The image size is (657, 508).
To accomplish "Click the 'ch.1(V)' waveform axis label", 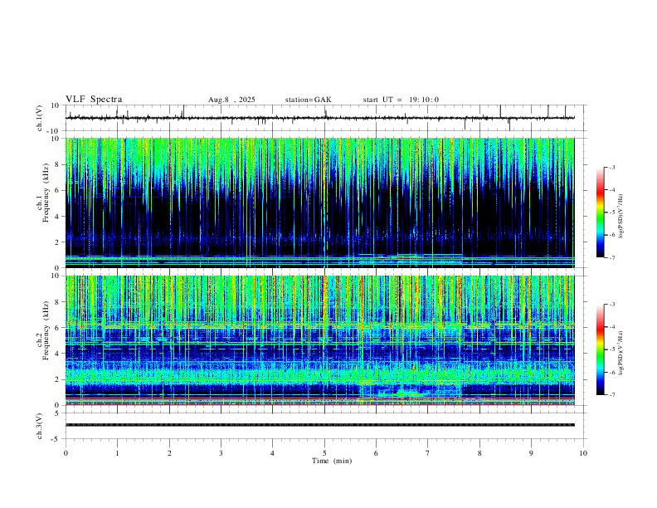I will tap(40, 118).
